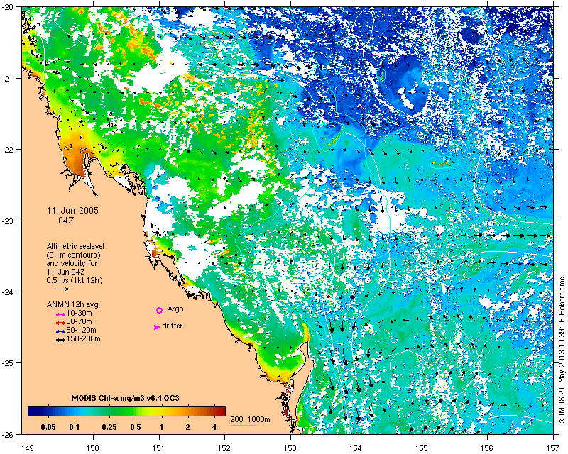Click the colorbar tick value 4
Image resolution: width=568 pixels, height=454 pixels.
(x=214, y=427)
